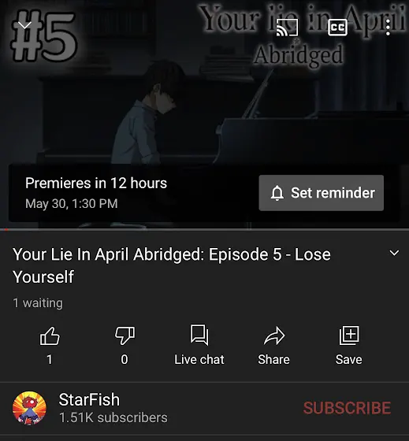
Task: Minimize player with the down chevron
Action: click(x=24, y=25)
